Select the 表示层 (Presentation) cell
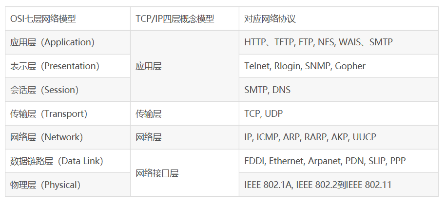The width and height of the screenshot is (446, 206). (x=68, y=66)
